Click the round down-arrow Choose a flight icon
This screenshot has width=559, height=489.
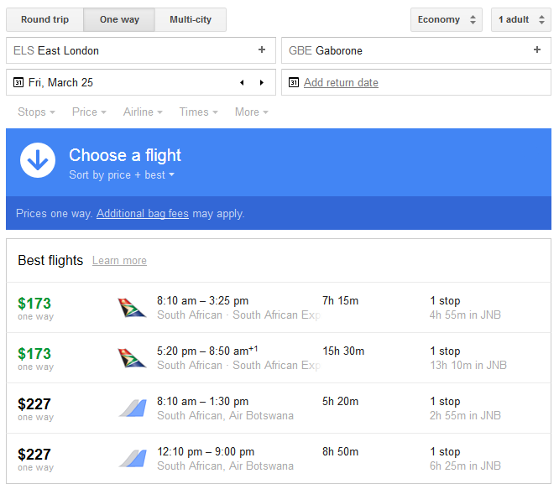pyautogui.click(x=38, y=160)
